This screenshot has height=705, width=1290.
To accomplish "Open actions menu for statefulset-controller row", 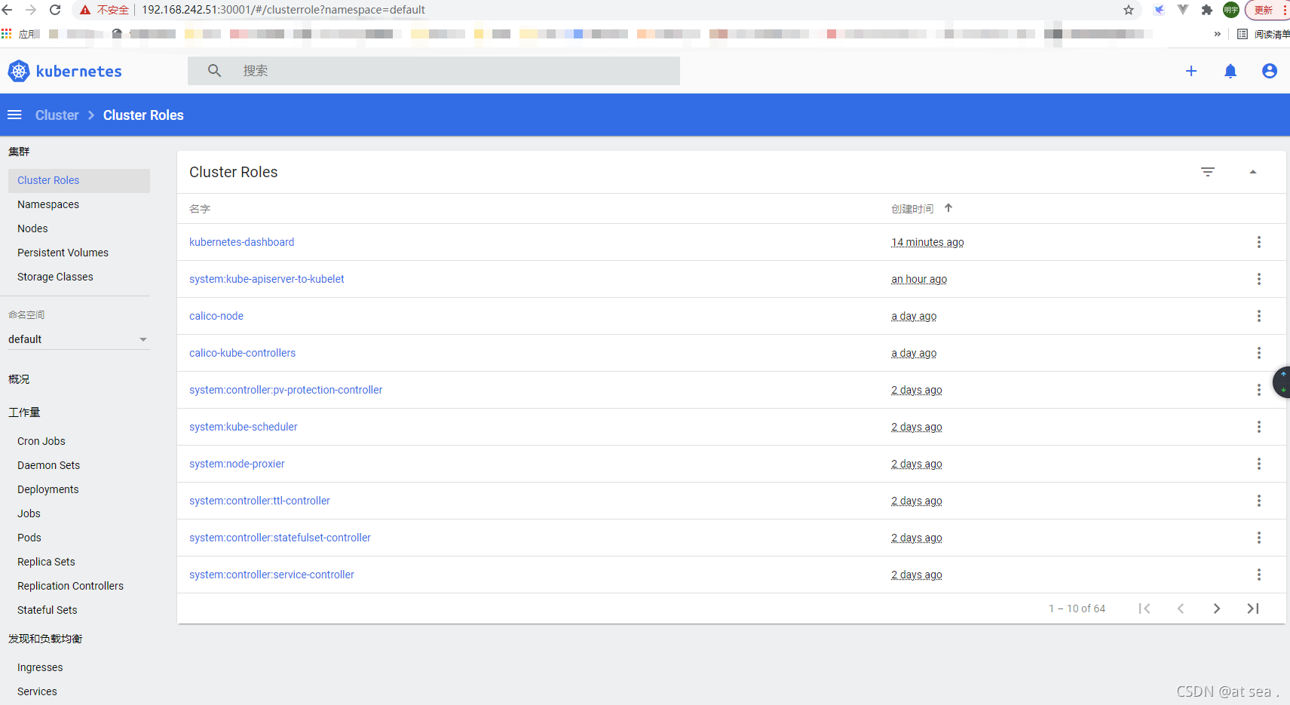I will pos(1259,538).
